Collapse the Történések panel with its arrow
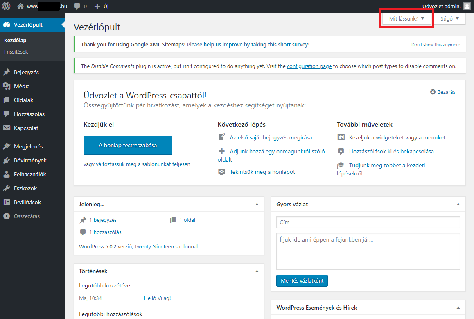The image size is (474, 319). 257,271
